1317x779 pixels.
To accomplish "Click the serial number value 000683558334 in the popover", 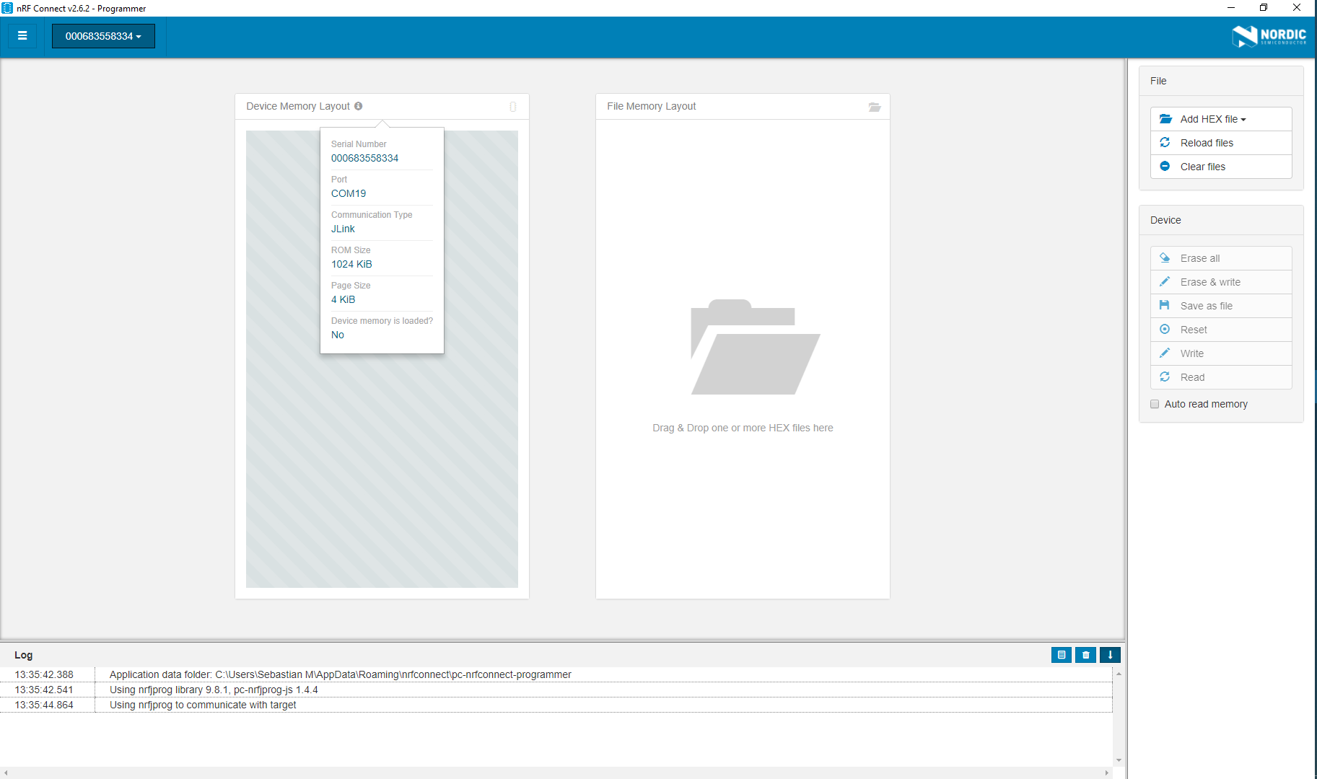I will pyautogui.click(x=364, y=158).
